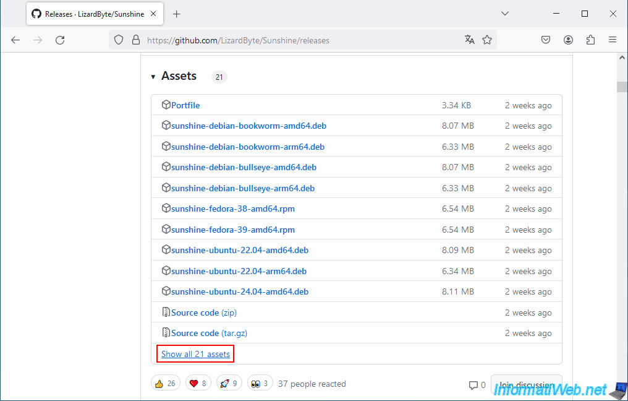Open the Firefox account icon
Viewport: 628px width, 401px height.
point(568,40)
